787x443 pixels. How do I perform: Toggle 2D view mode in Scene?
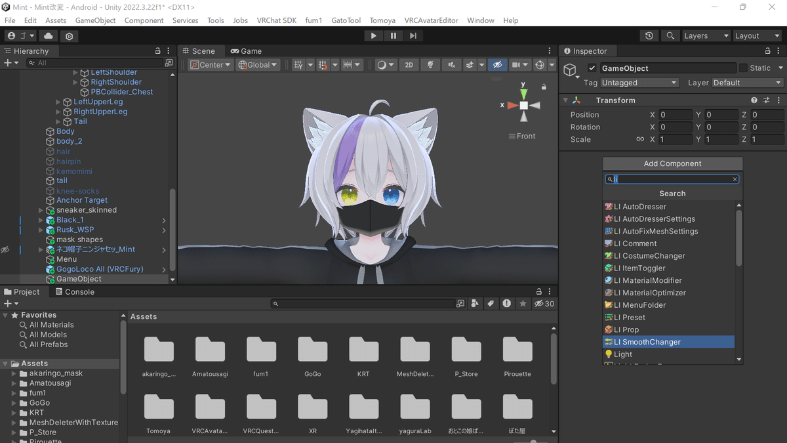[x=409, y=65]
